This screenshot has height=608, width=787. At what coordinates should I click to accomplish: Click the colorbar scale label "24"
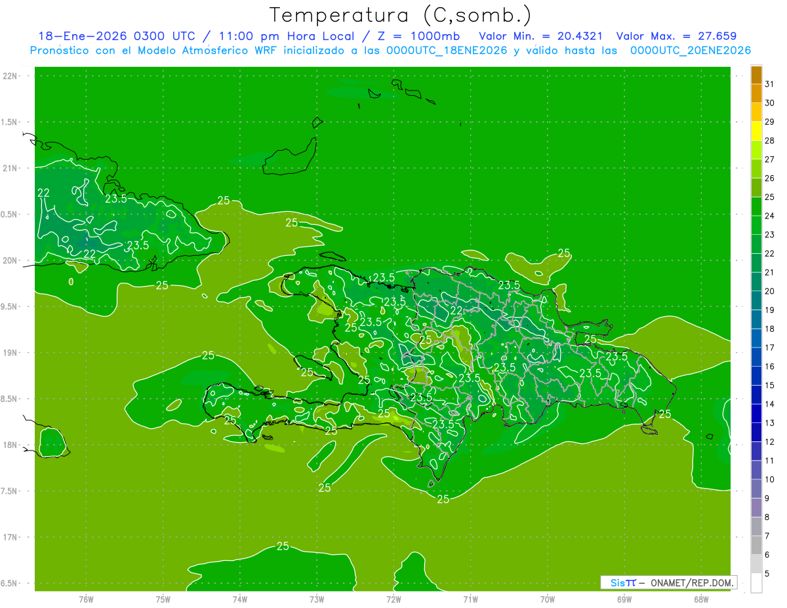point(769,216)
